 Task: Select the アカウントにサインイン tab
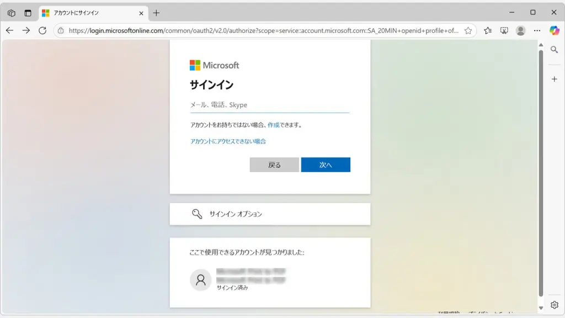93,13
